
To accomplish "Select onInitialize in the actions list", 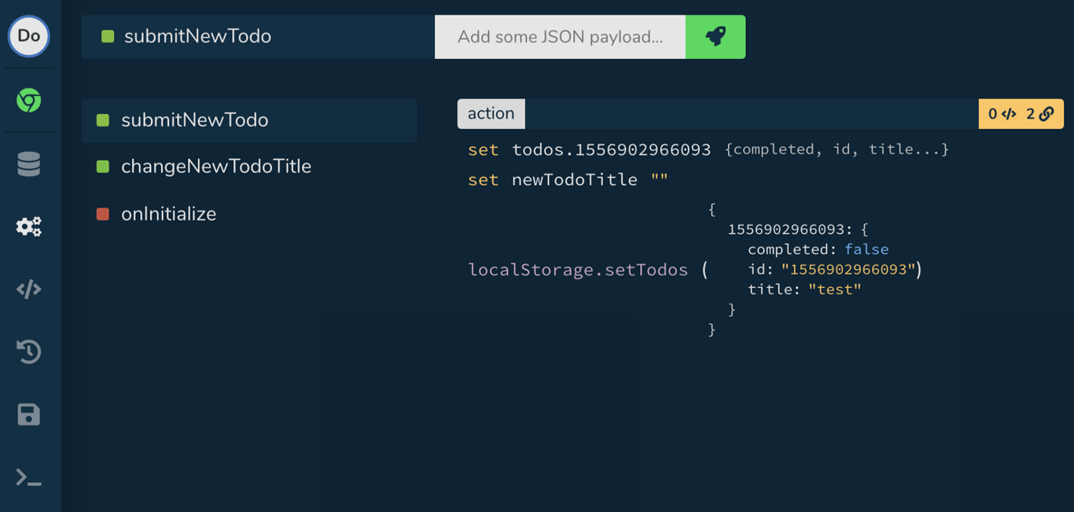I will point(168,214).
